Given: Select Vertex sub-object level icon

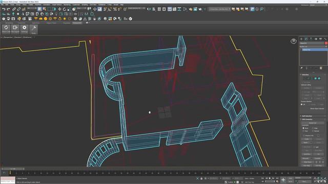Looking at the screenshot, I should [x=304, y=78].
